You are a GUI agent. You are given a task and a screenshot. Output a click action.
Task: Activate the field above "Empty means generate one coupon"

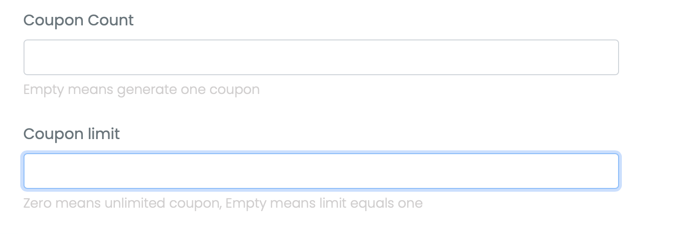click(x=321, y=57)
